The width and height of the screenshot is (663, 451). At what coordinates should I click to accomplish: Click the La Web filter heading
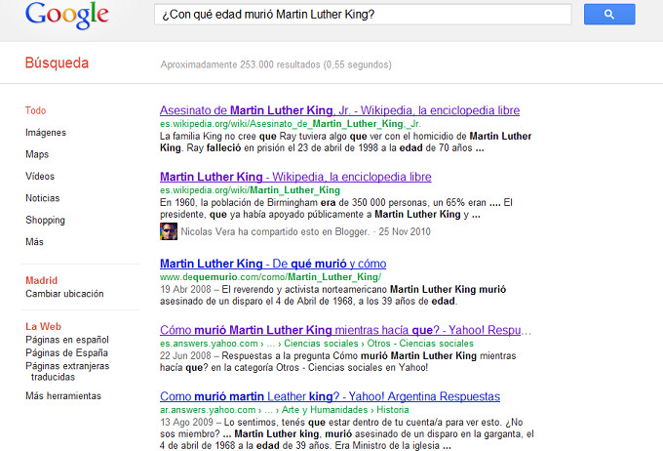(43, 326)
